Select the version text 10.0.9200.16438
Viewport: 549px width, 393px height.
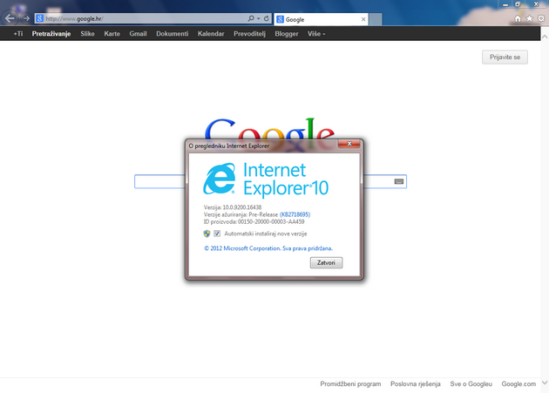(x=242, y=207)
